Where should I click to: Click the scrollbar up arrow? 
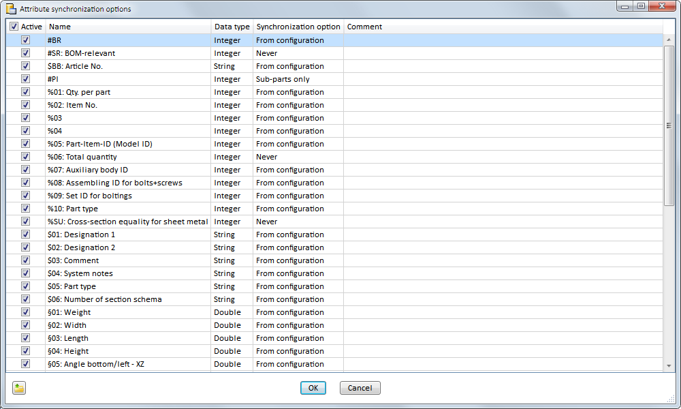pos(669,26)
